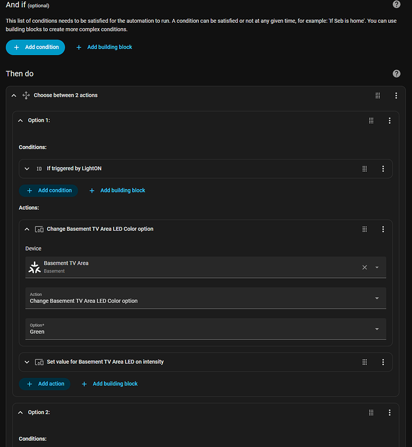Open menu for Set value LED on intensity

tap(383, 362)
